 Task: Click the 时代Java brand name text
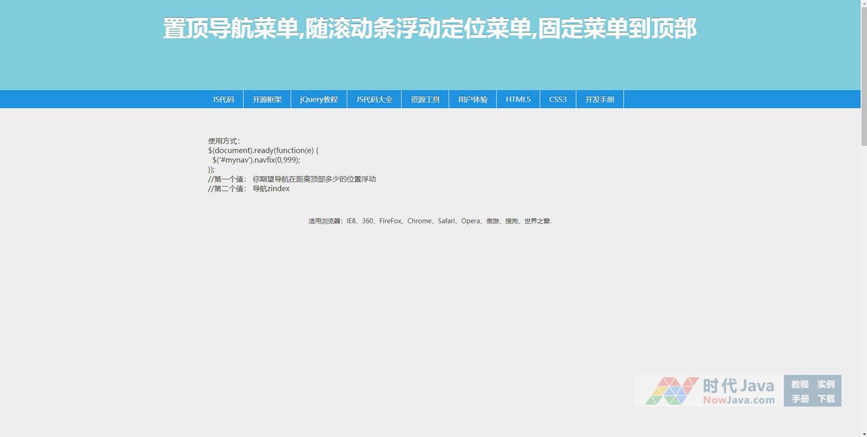click(x=739, y=385)
